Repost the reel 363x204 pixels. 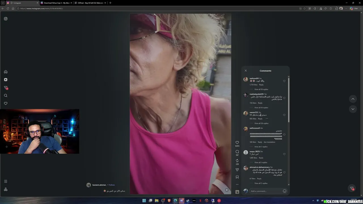[237, 161]
